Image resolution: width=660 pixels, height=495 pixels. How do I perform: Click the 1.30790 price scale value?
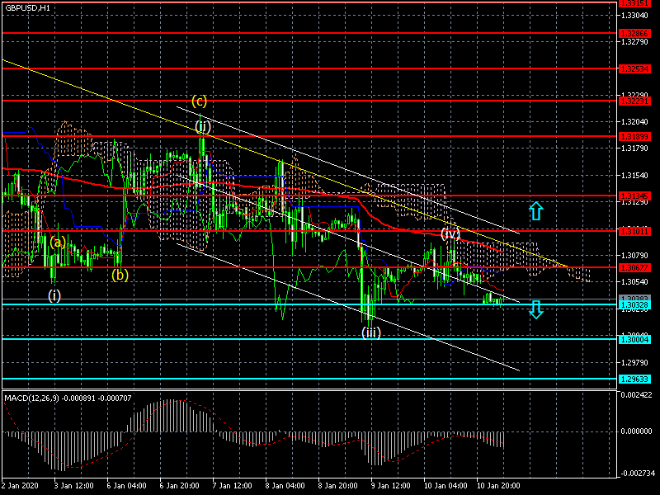[634, 256]
